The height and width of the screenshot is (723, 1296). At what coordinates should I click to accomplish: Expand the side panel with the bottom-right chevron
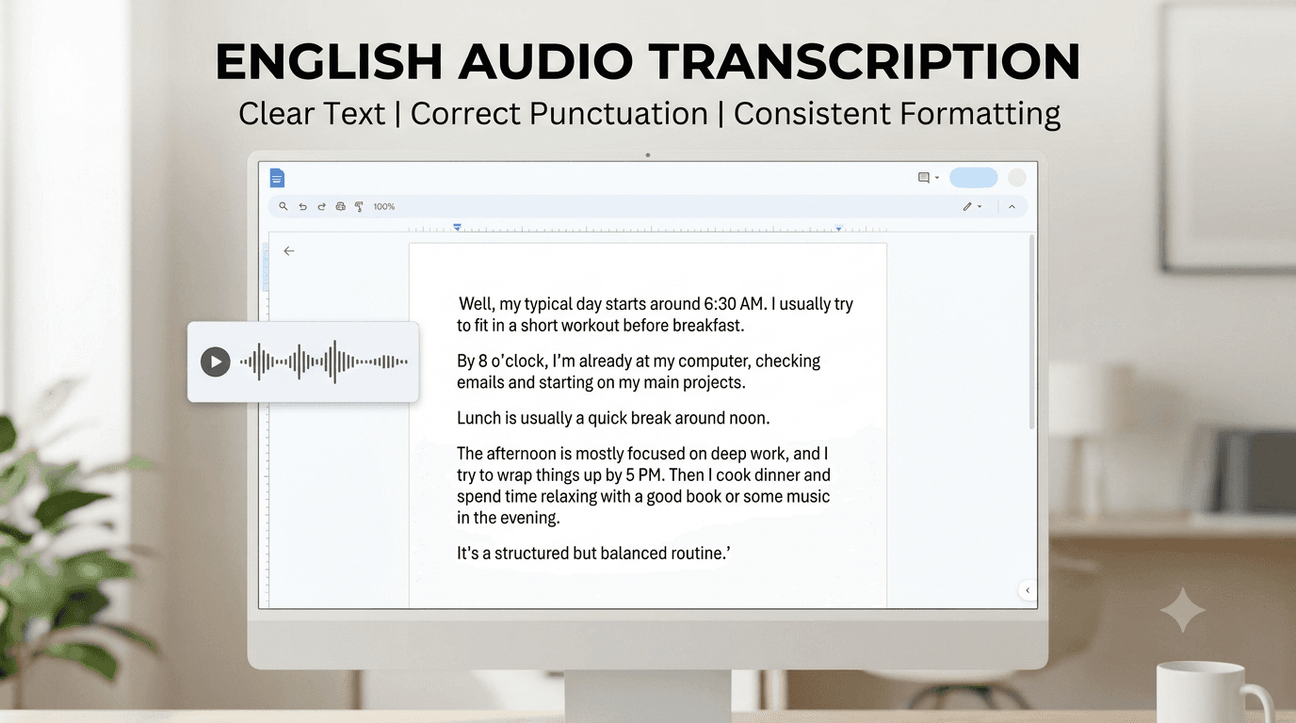(1028, 590)
